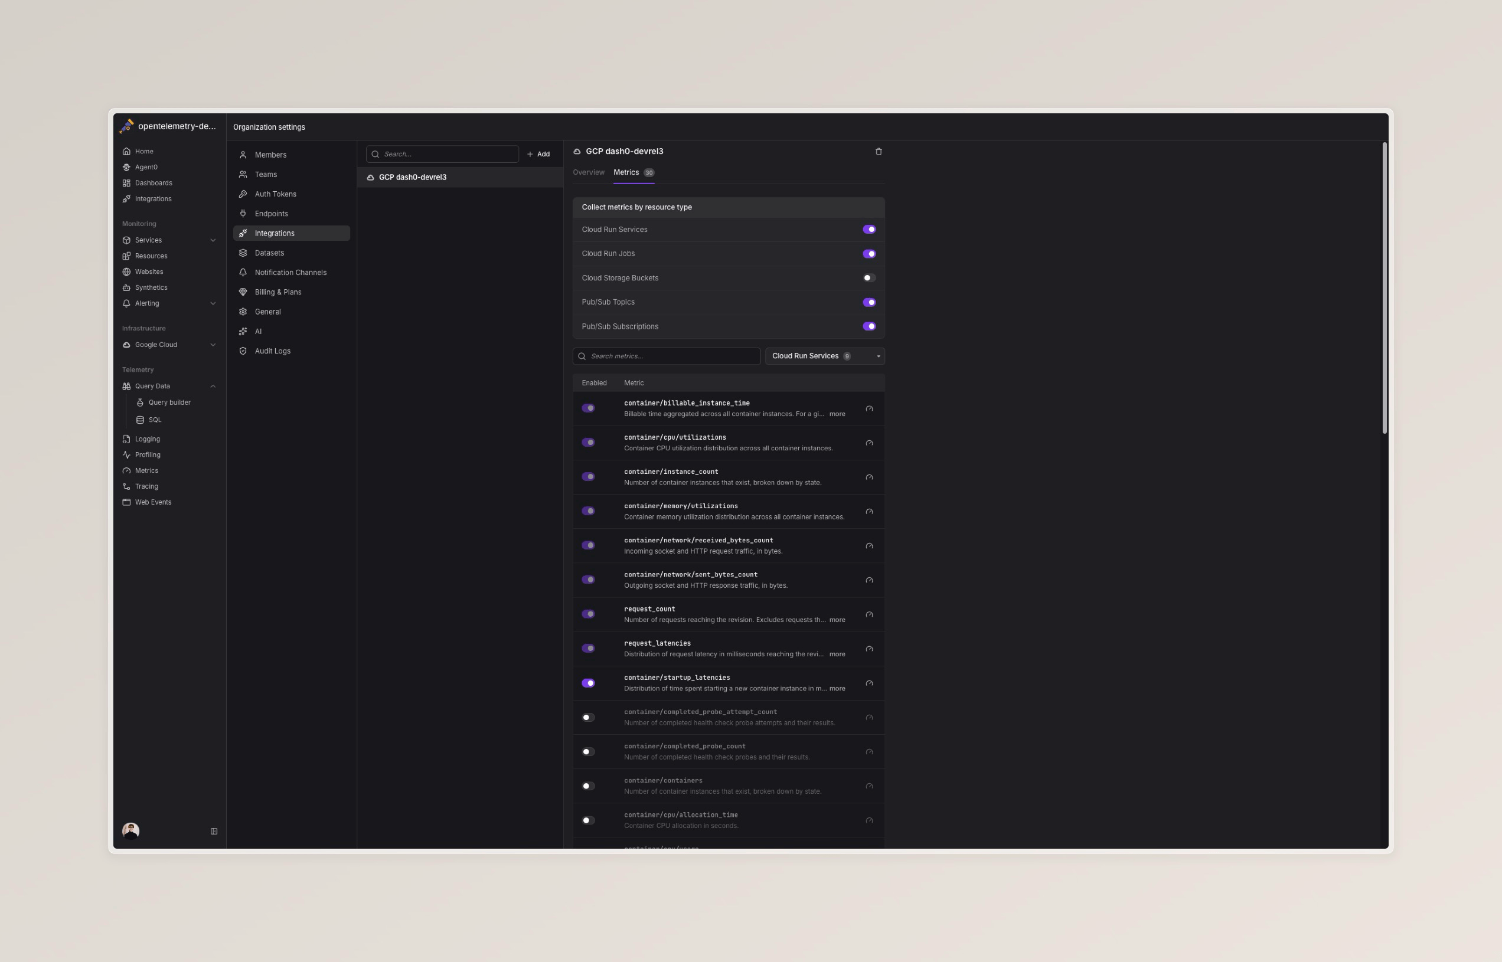The image size is (1502, 962).
Task: Open metric chart icon for container/startup_latencies
Action: 869,683
